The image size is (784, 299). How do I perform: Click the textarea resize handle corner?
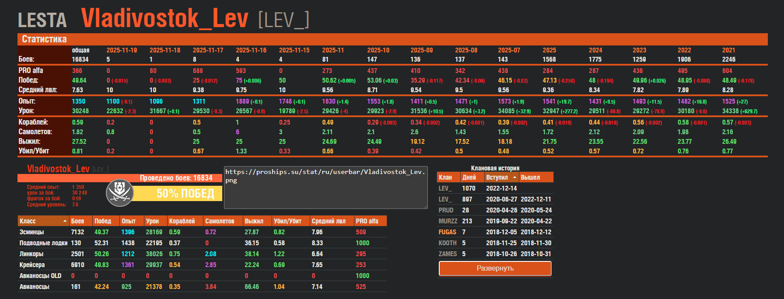[x=425, y=206]
